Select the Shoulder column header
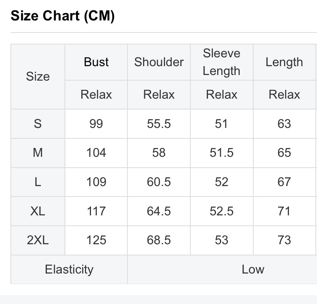The height and width of the screenshot is (304, 317). coord(159,62)
